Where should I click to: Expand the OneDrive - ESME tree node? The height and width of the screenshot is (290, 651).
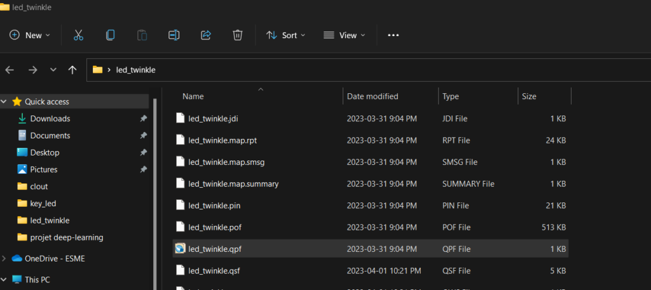click(x=4, y=258)
